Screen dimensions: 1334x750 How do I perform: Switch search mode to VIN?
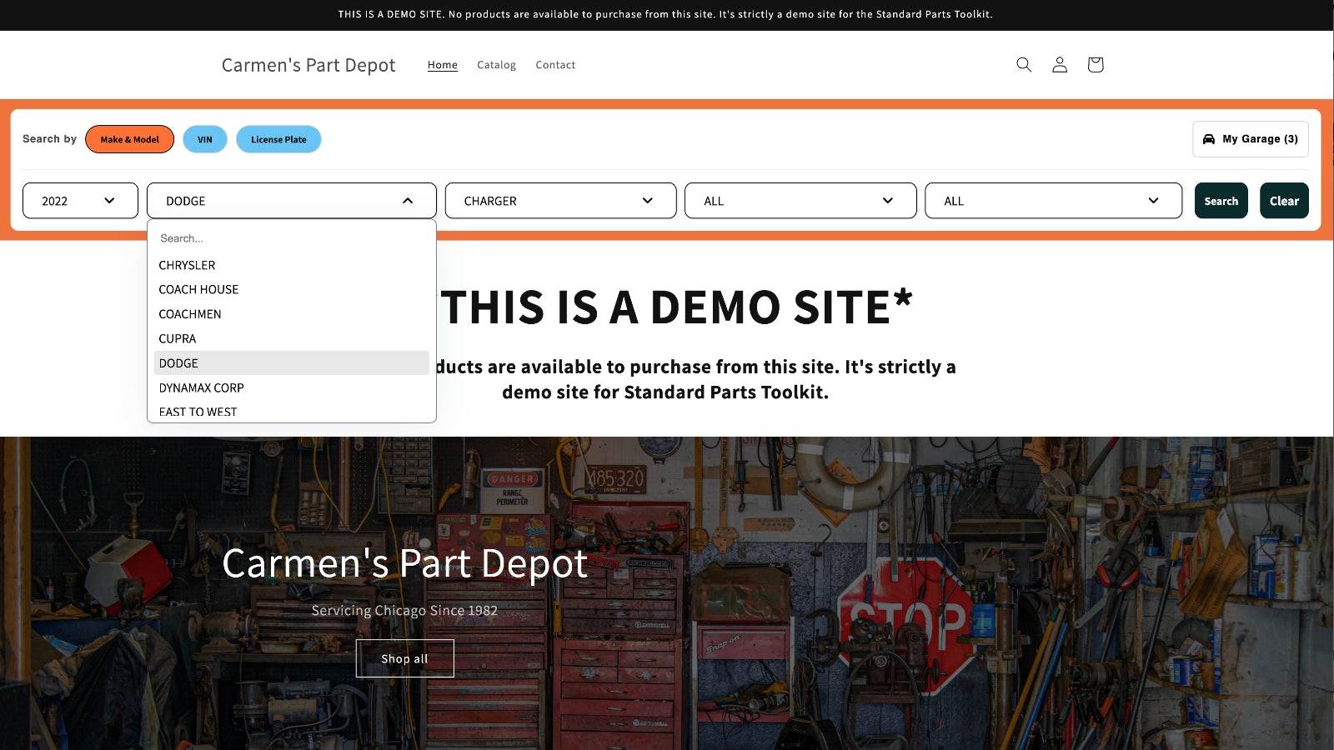(205, 139)
